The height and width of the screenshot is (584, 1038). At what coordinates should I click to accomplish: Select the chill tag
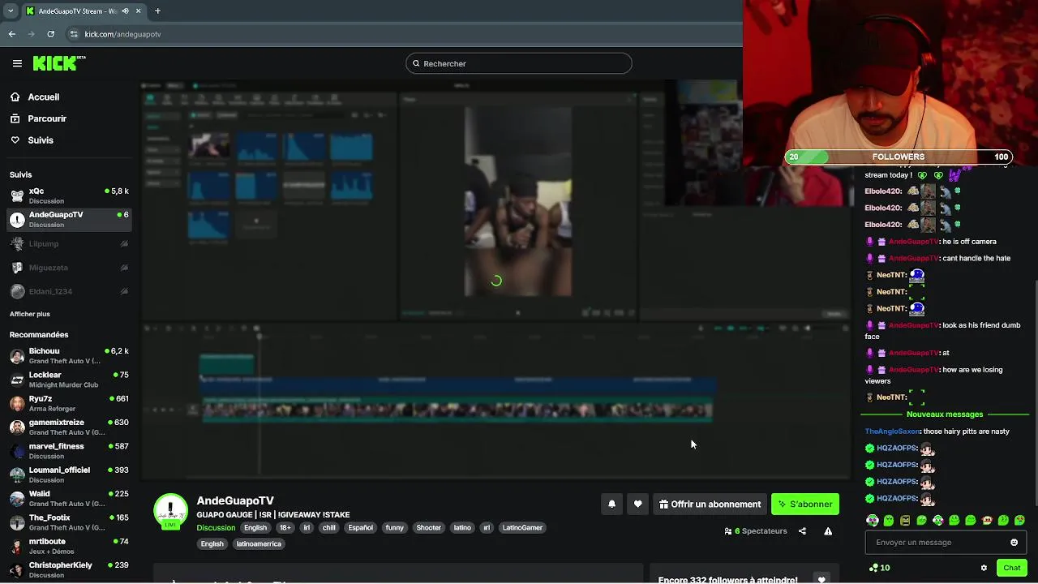(x=328, y=528)
